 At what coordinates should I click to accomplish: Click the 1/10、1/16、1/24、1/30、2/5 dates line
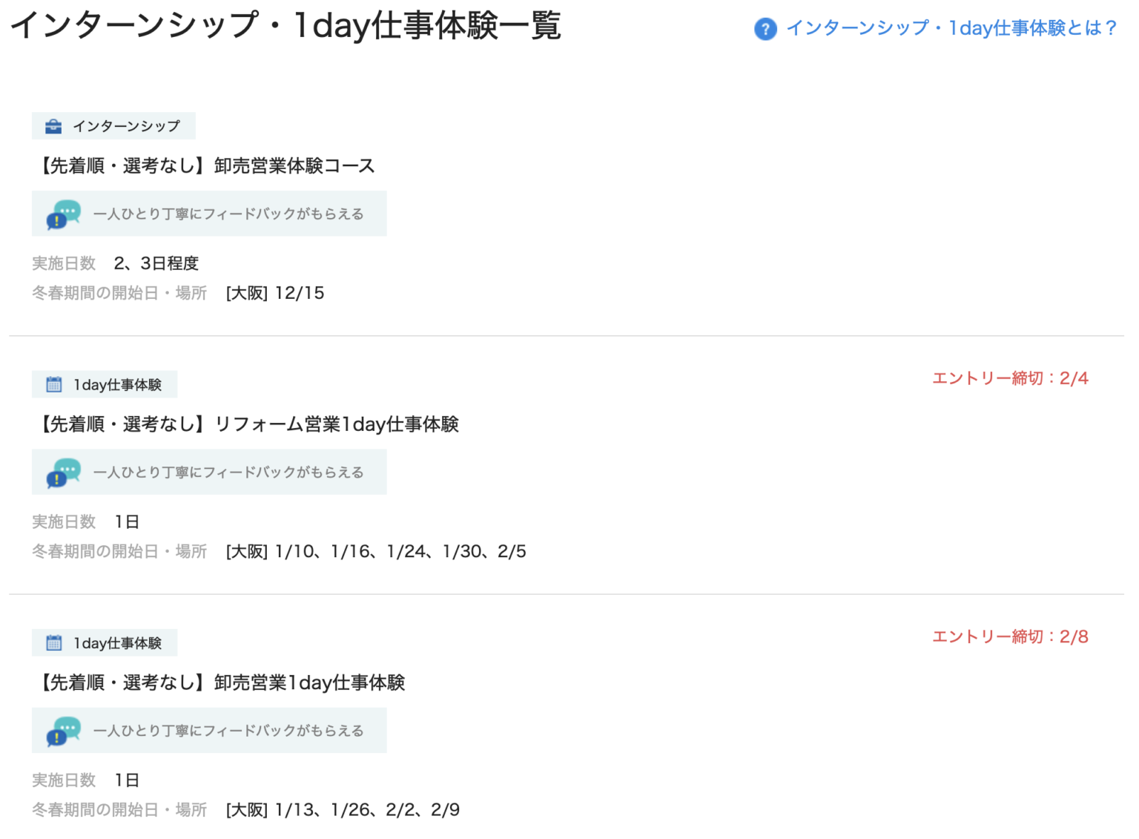(376, 551)
